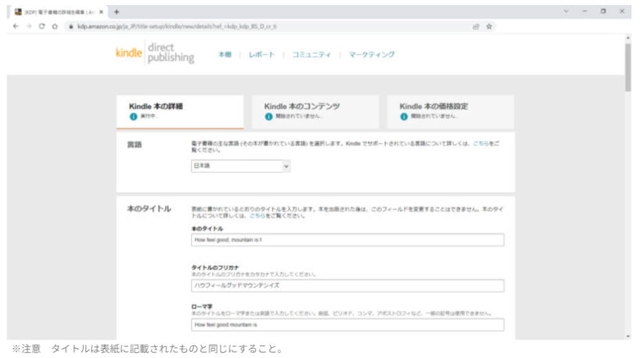Open the レポート menu item
This screenshot has height=358, width=644.
point(262,55)
